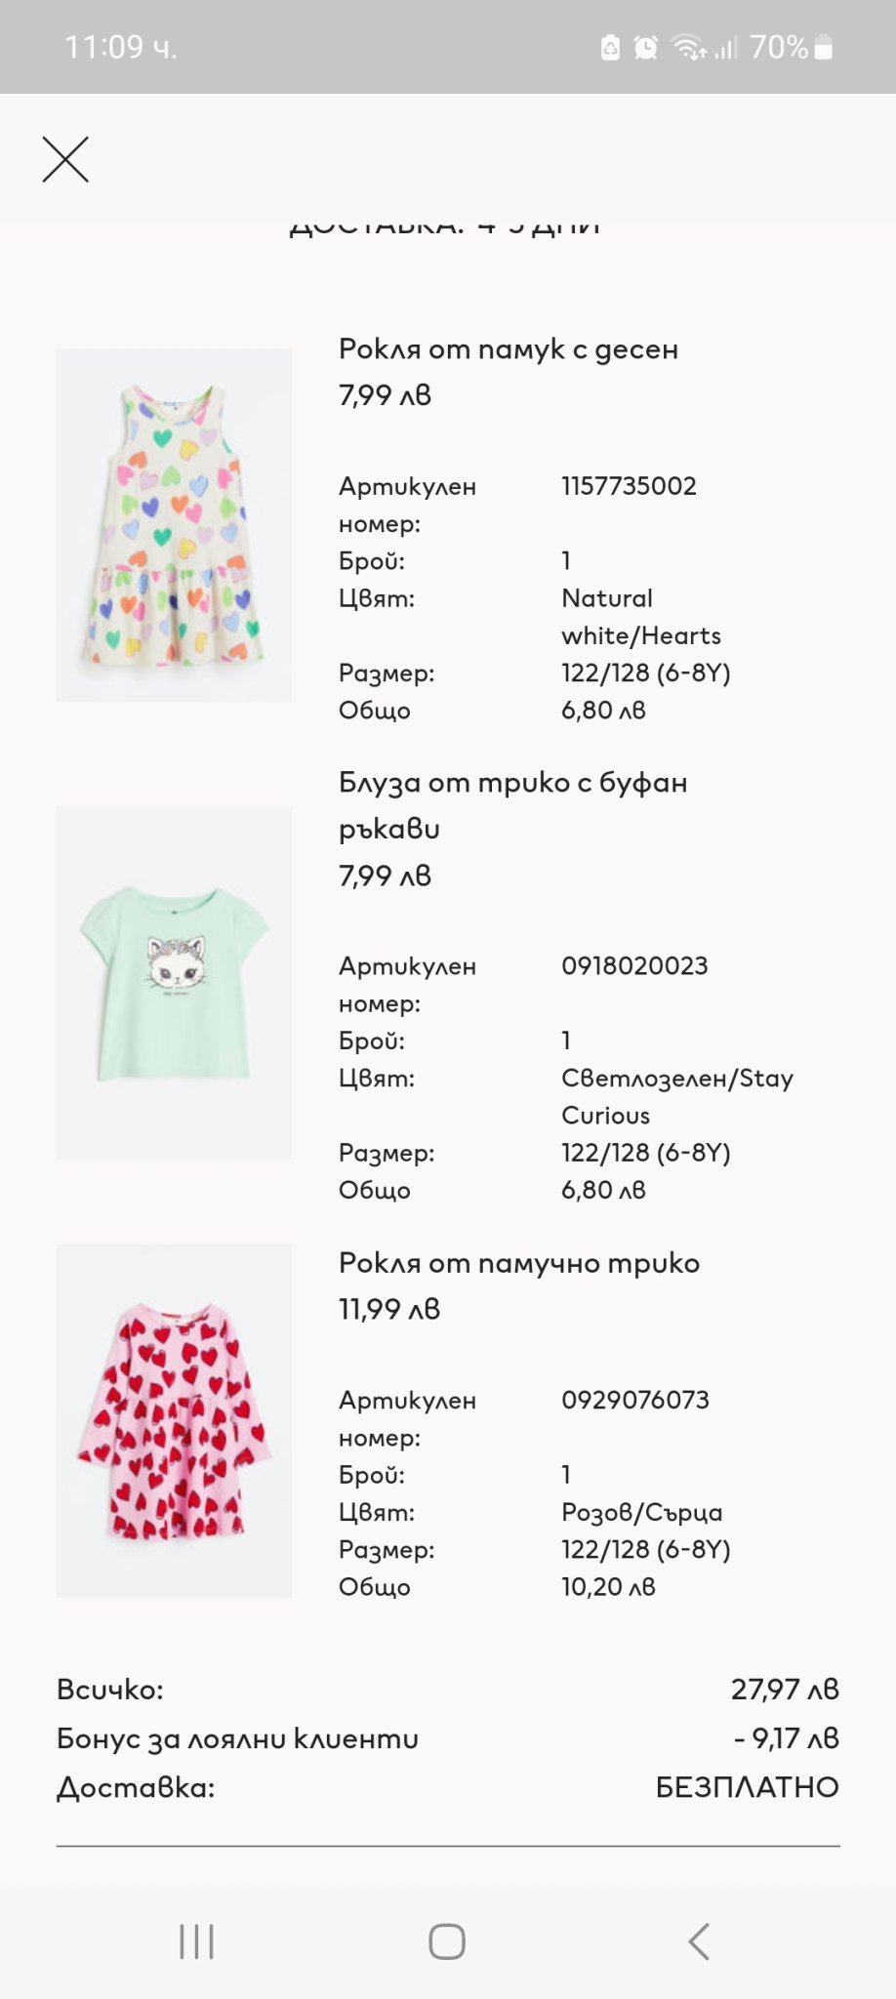This screenshot has height=1999, width=896.
Task: Open hearts cotton dress thumbnail
Action: point(174,525)
